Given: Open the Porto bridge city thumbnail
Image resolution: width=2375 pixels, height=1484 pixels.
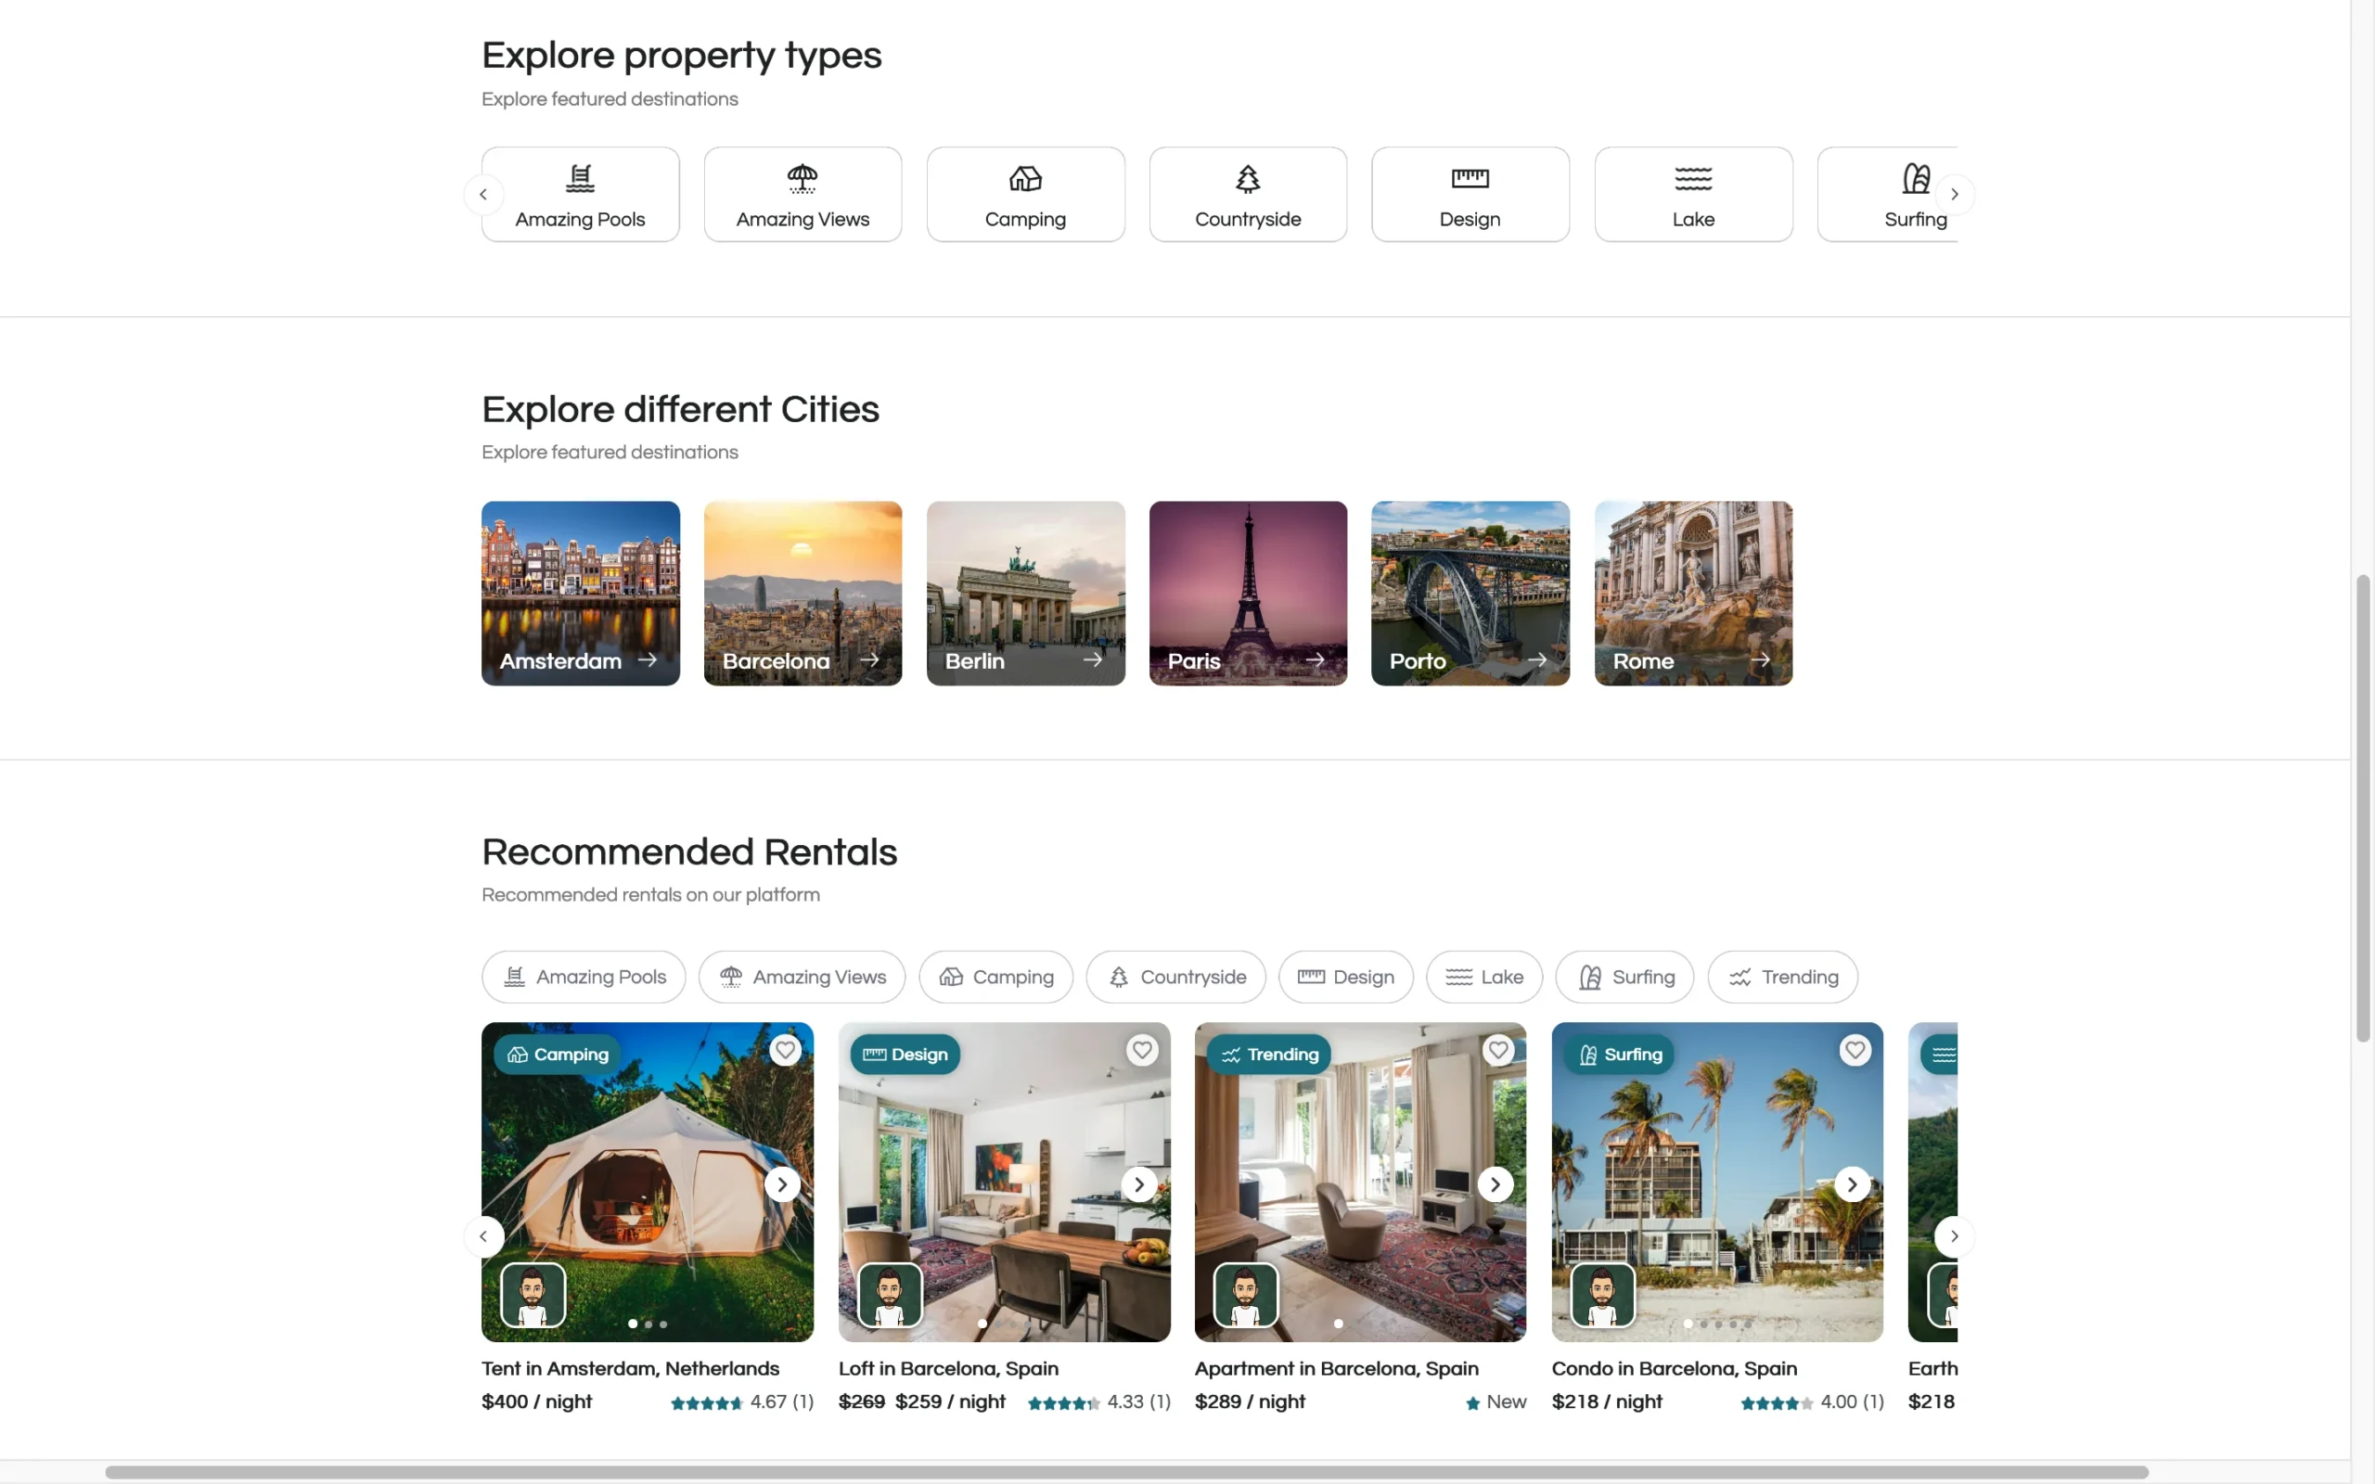Looking at the screenshot, I should (1470, 593).
